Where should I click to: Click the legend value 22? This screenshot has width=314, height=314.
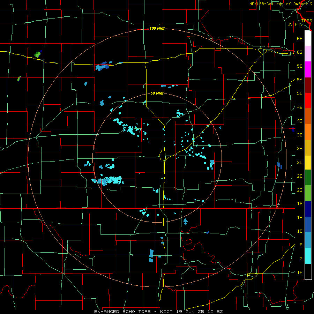click(x=300, y=190)
